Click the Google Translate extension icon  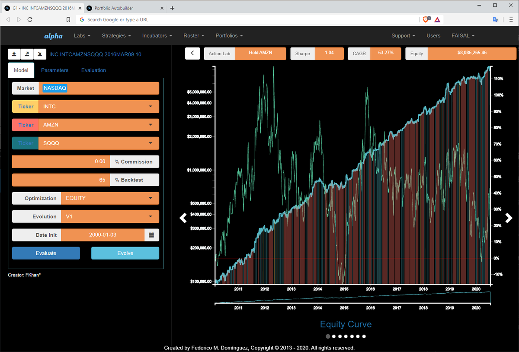pos(496,19)
